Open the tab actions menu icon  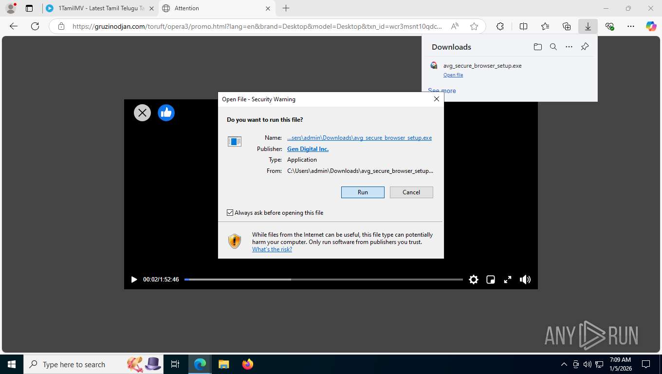(29, 8)
